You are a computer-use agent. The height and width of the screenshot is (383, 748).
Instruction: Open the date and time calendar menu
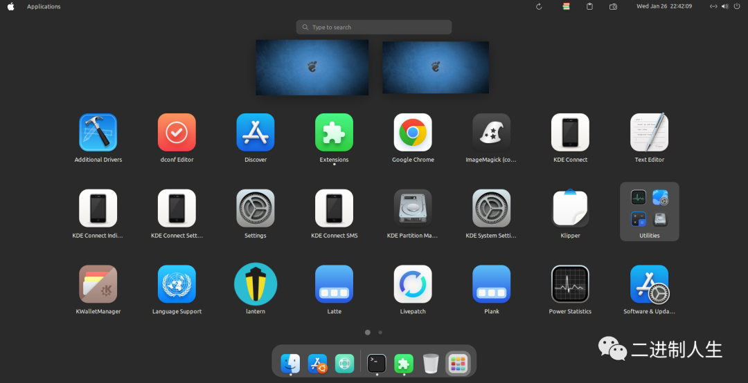click(664, 7)
